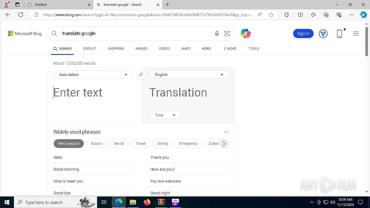Click the Sign in button
Image resolution: width=370 pixels, height=208 pixels.
click(303, 34)
